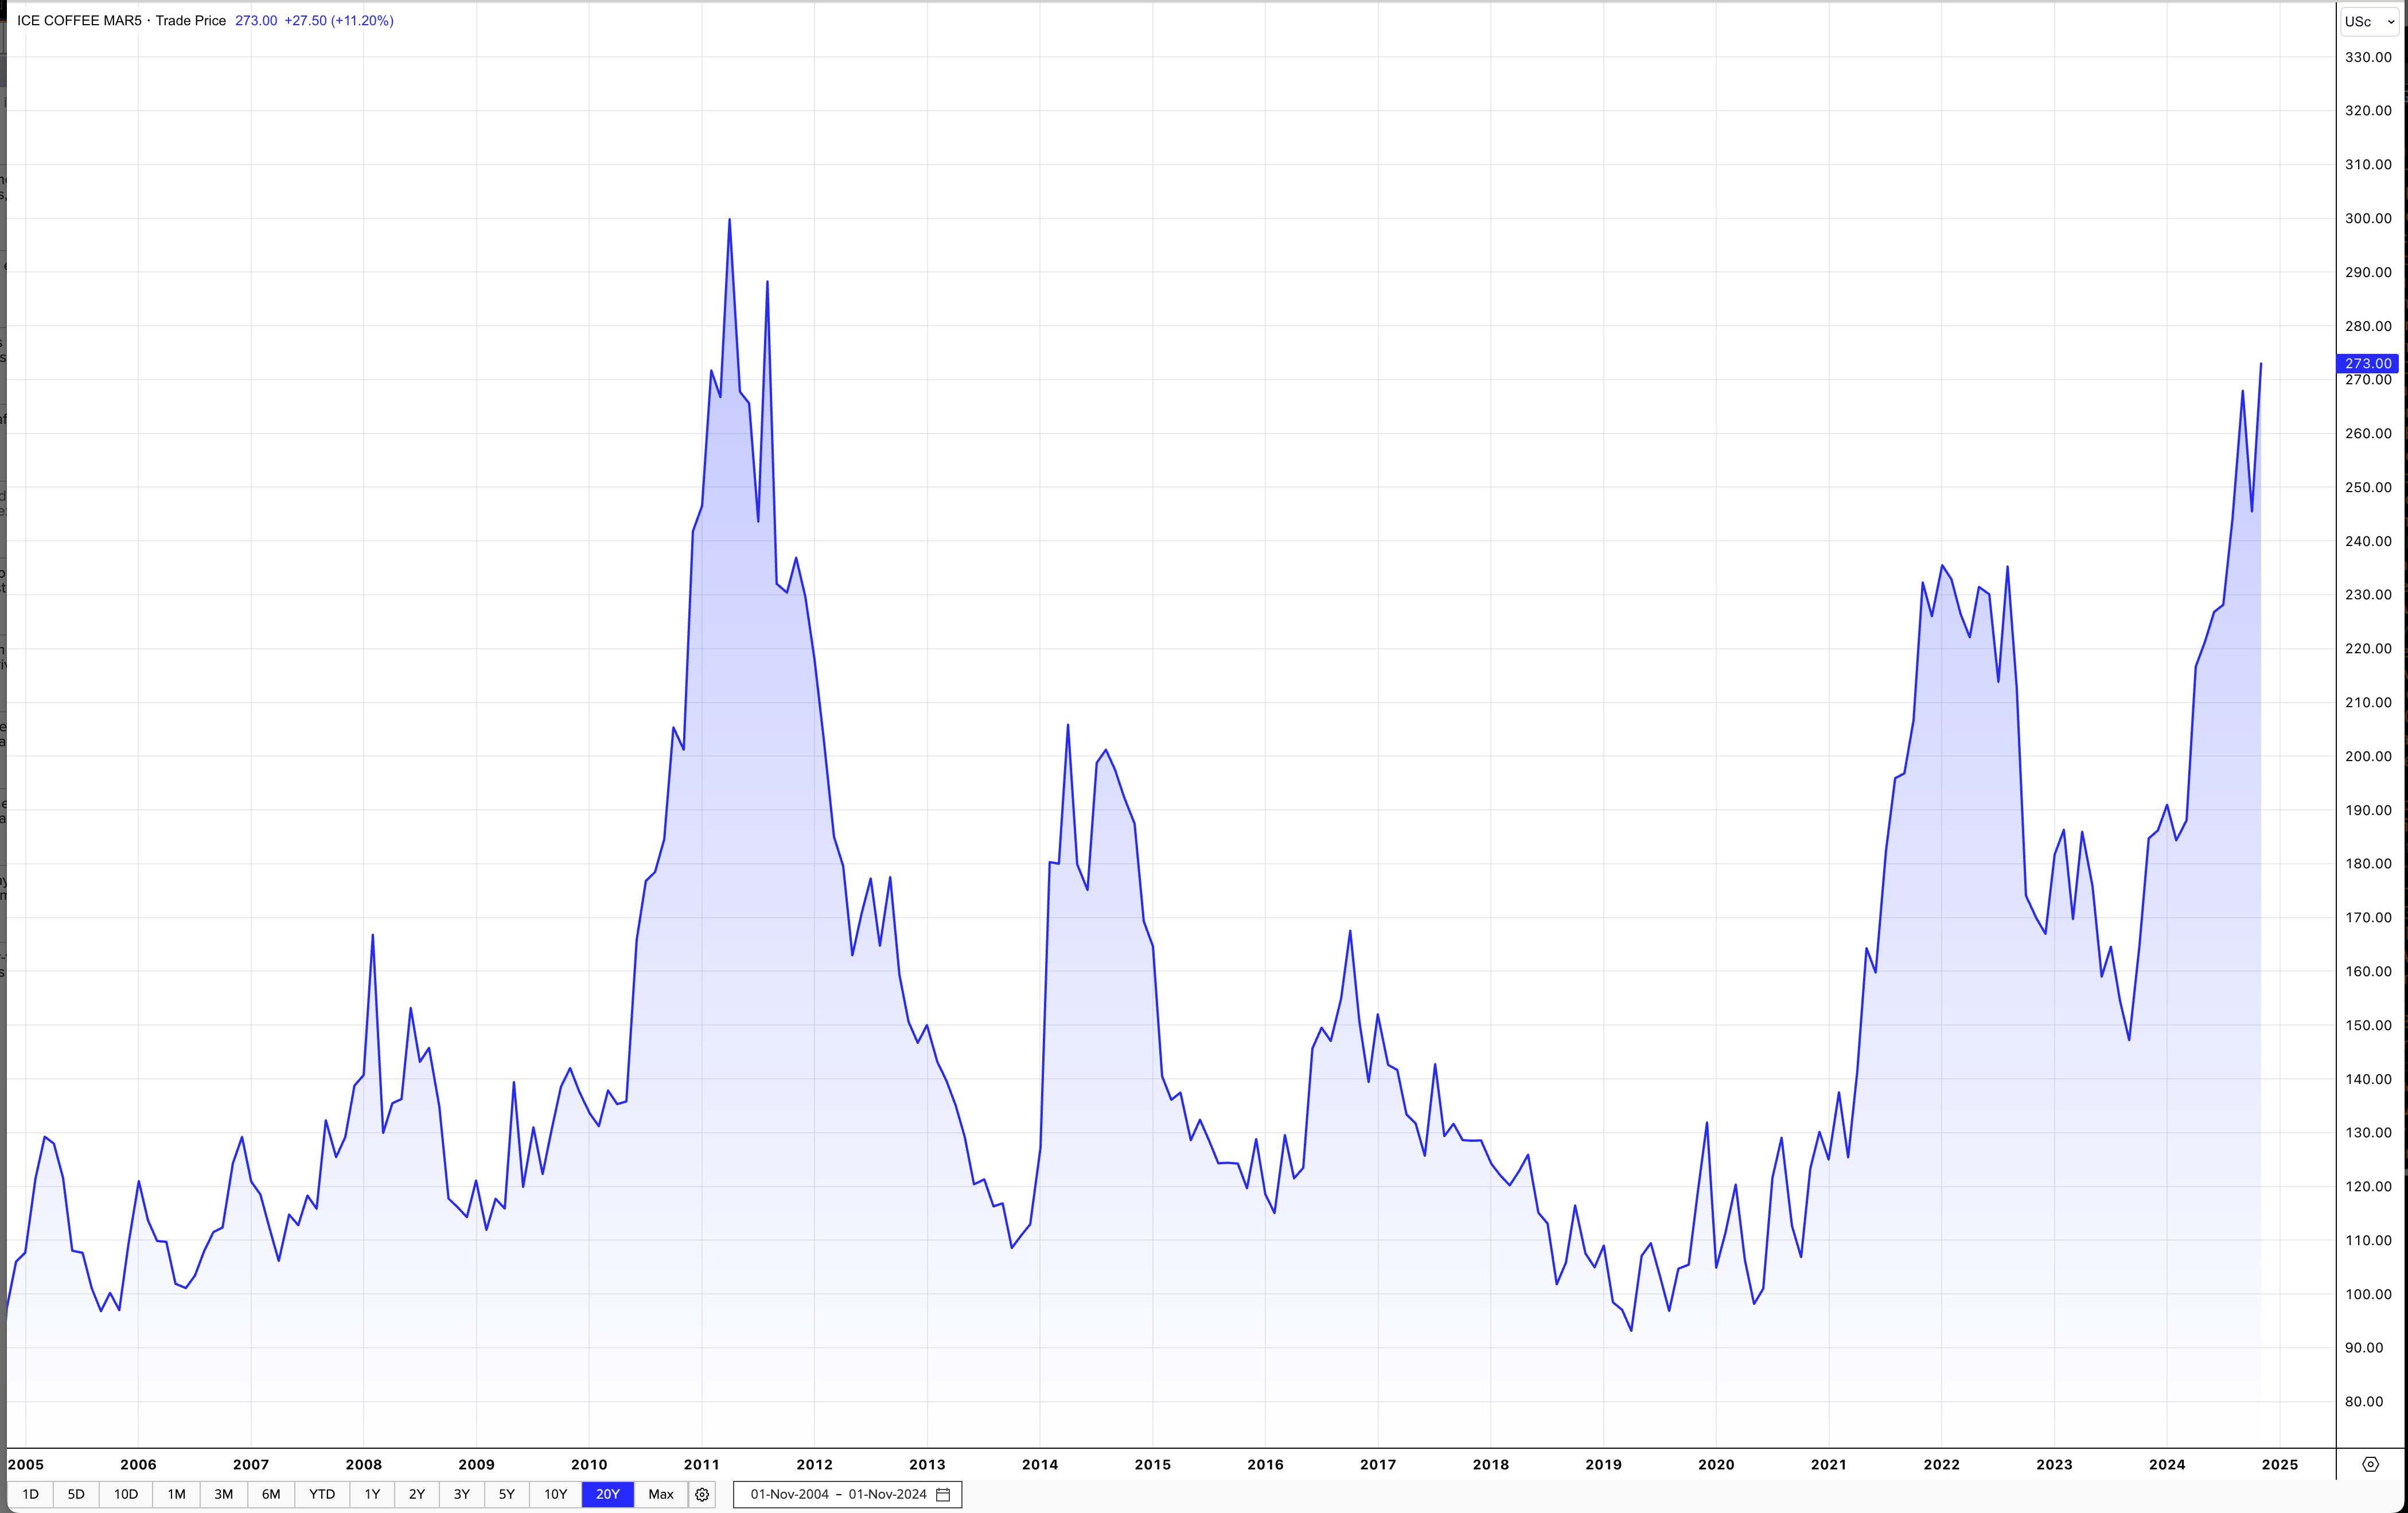Image resolution: width=2408 pixels, height=1513 pixels.
Task: Select the 10Y time range
Action: [x=555, y=1494]
